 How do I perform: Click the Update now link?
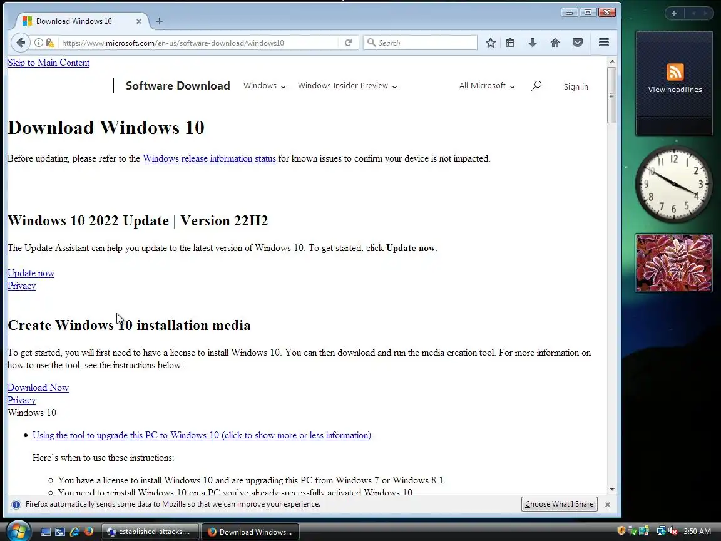click(31, 273)
